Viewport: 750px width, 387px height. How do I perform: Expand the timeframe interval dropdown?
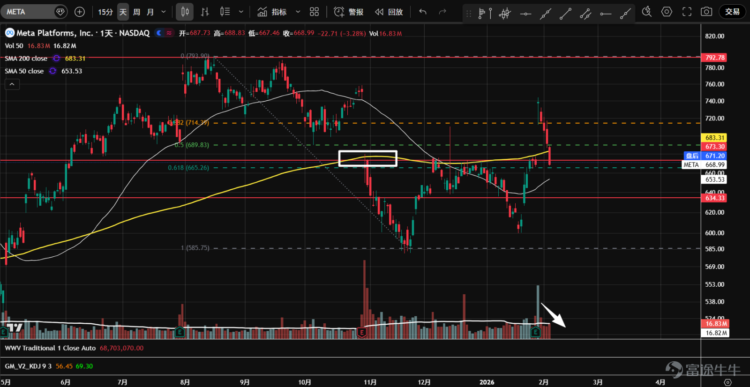164,12
